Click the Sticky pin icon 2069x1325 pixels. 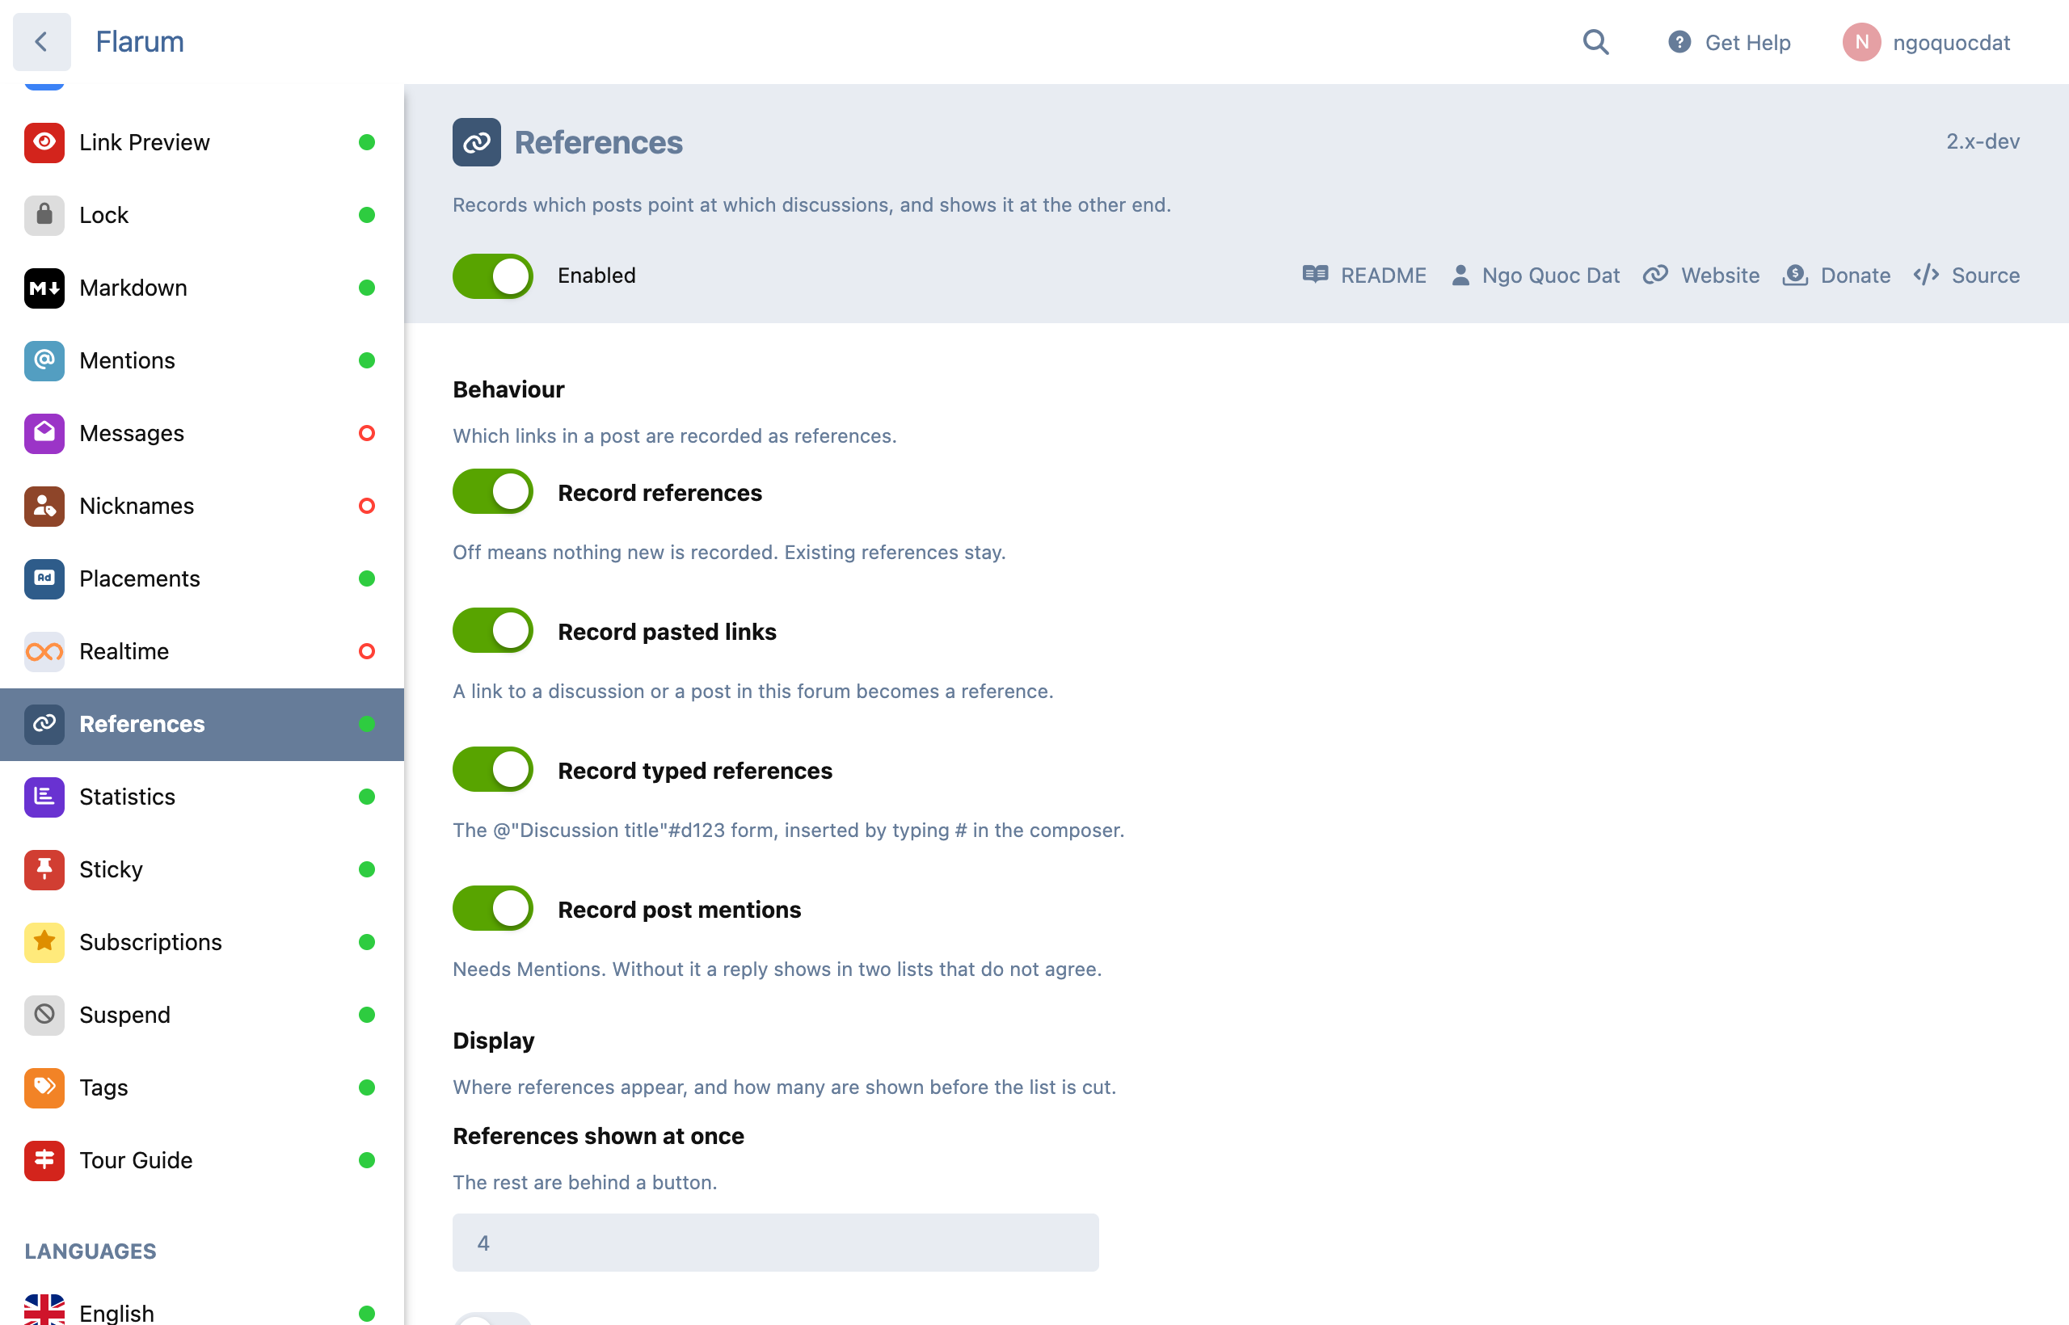point(44,869)
